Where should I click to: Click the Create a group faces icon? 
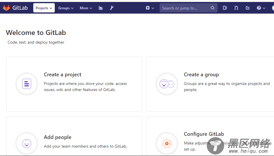[x=167, y=84]
